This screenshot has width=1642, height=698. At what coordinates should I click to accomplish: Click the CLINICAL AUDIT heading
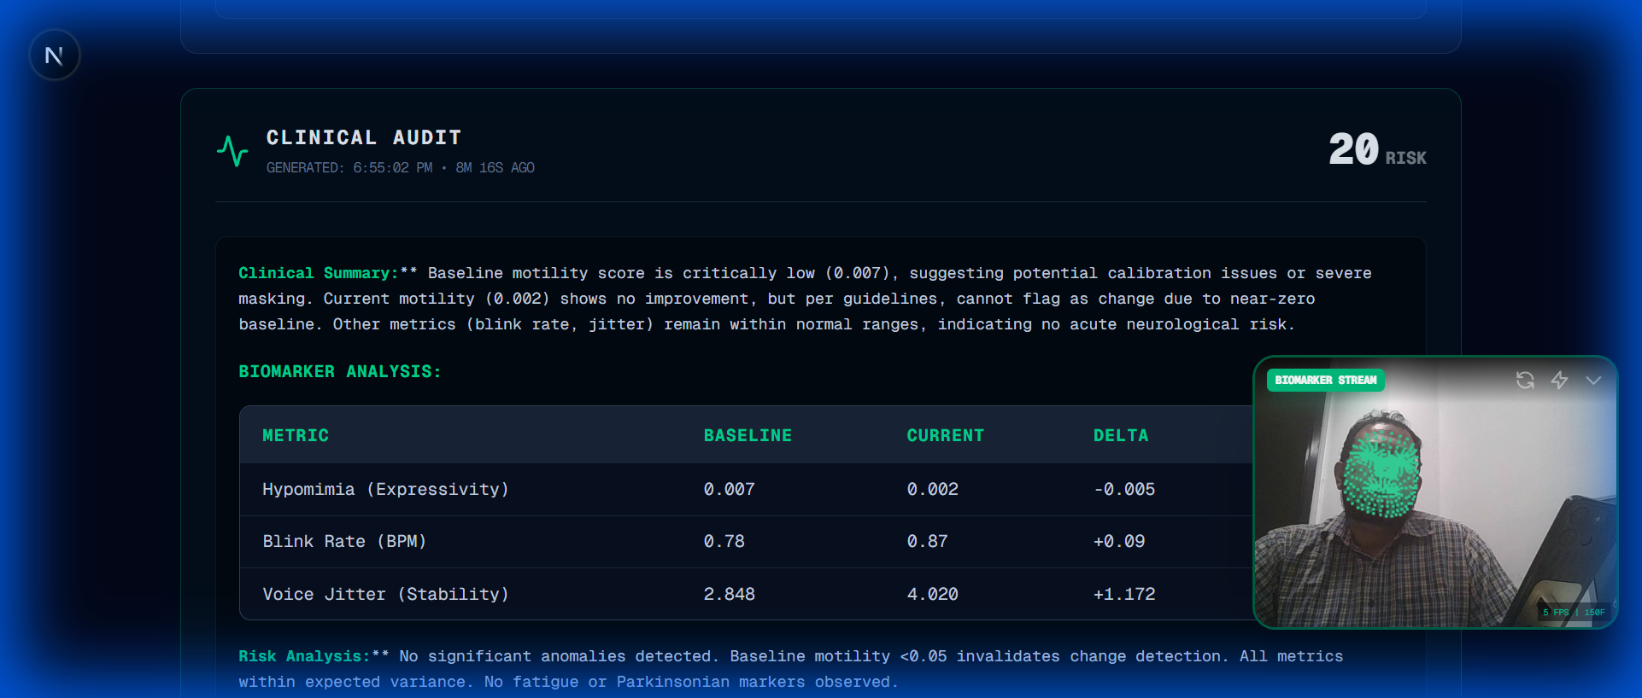click(x=364, y=137)
